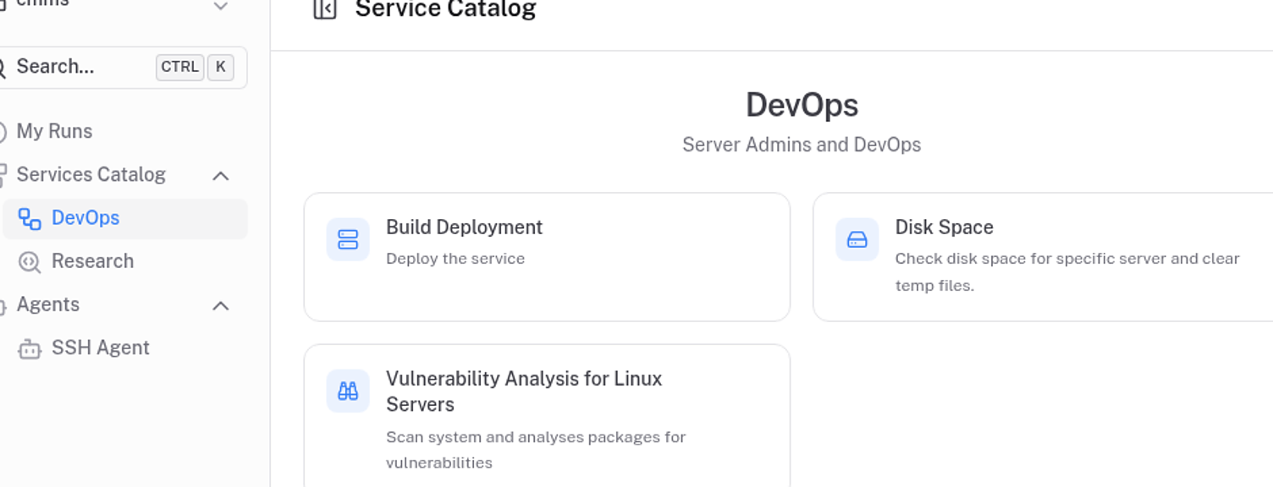
Task: Click the sidebar collapse icon beside Service Catalog
Action: [325, 9]
